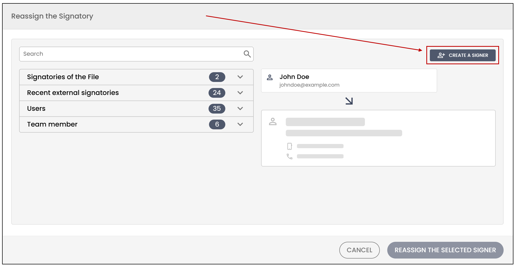Focus the Search input field

click(136, 54)
